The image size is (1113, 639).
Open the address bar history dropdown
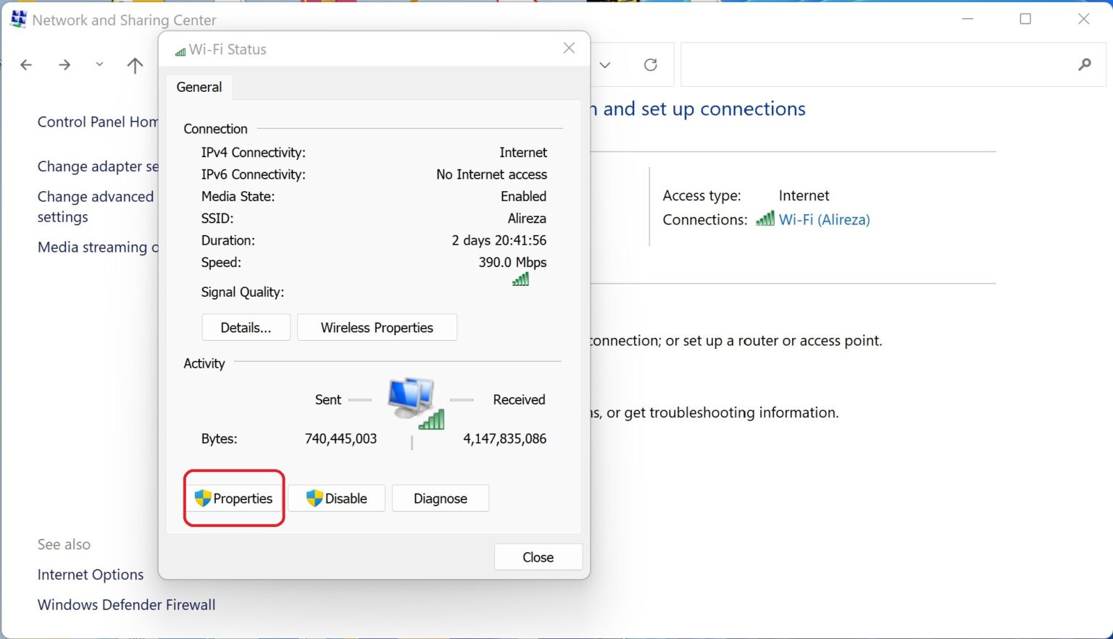point(605,65)
